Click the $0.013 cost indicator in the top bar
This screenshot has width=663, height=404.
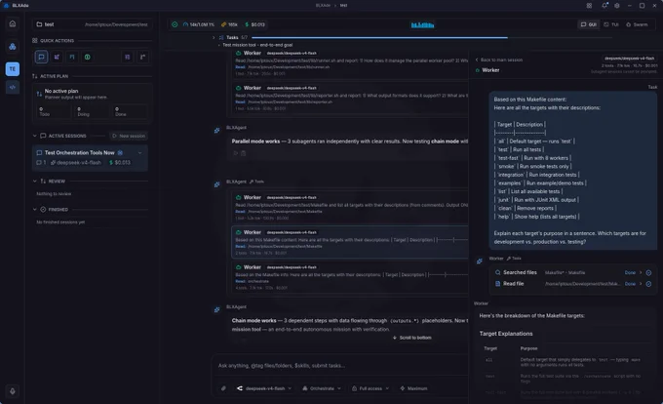(255, 24)
